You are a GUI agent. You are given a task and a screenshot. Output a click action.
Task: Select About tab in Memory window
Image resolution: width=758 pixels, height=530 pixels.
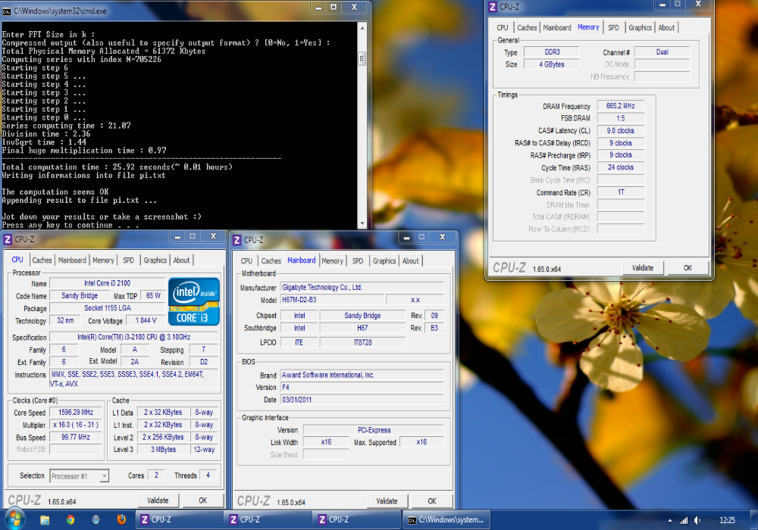(x=666, y=27)
